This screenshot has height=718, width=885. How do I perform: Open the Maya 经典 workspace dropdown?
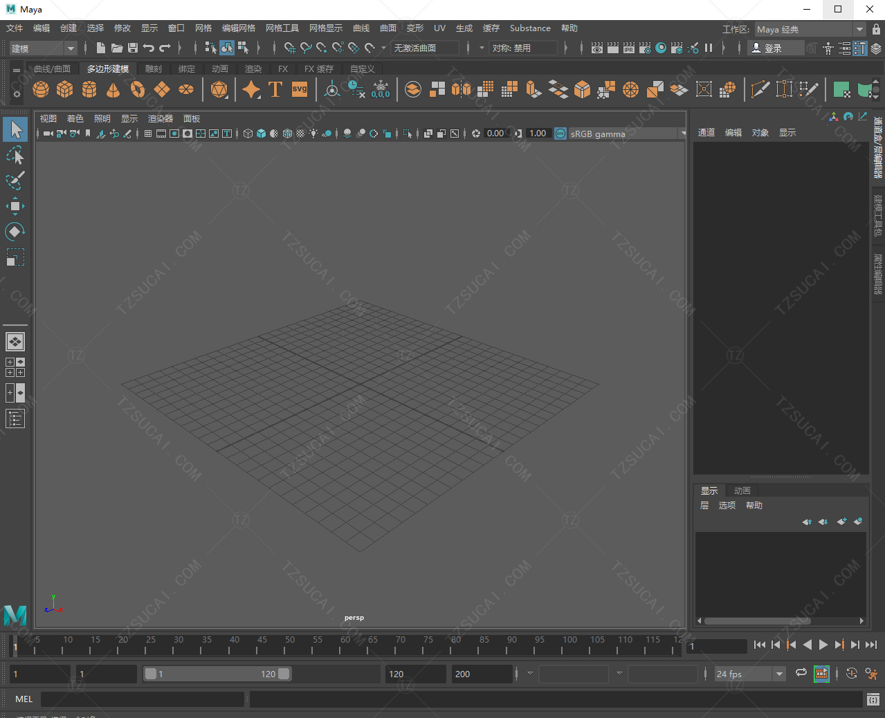click(x=859, y=29)
